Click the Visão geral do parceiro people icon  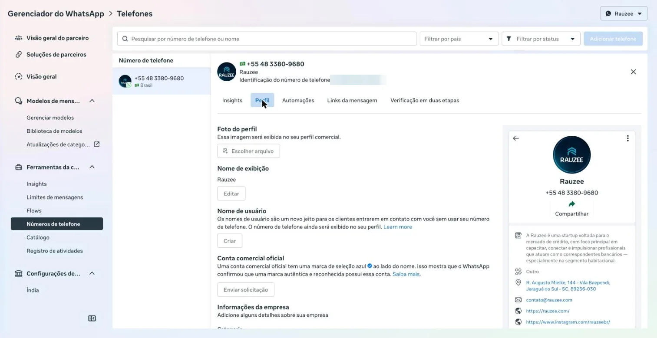pyautogui.click(x=19, y=38)
